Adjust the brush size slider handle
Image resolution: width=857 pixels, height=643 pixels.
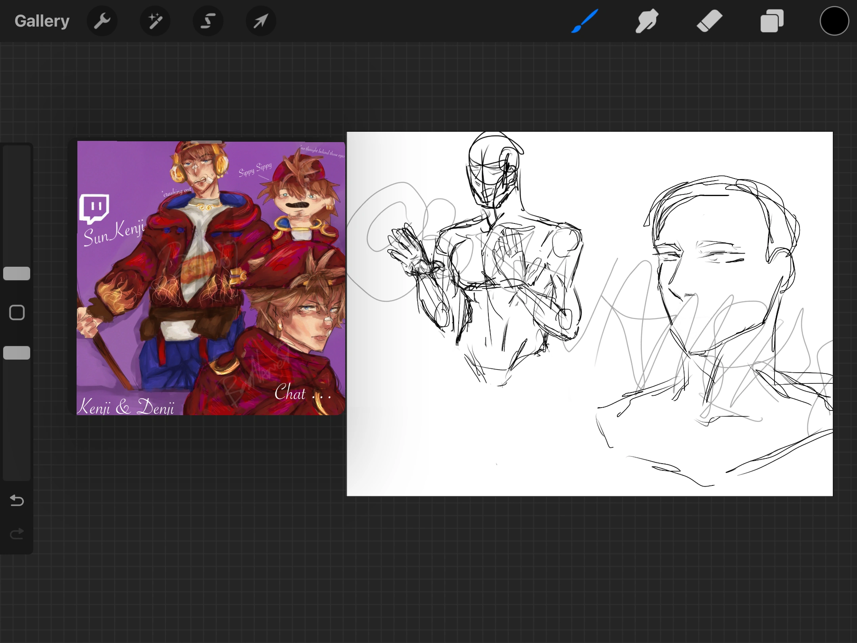coord(16,273)
